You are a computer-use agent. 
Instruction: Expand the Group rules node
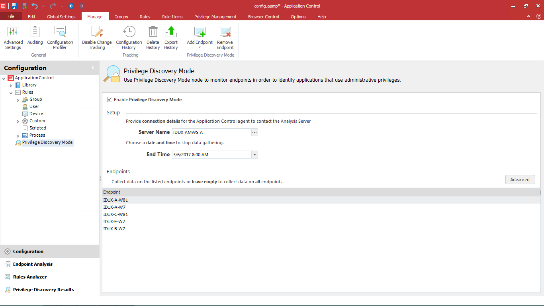coord(18,100)
